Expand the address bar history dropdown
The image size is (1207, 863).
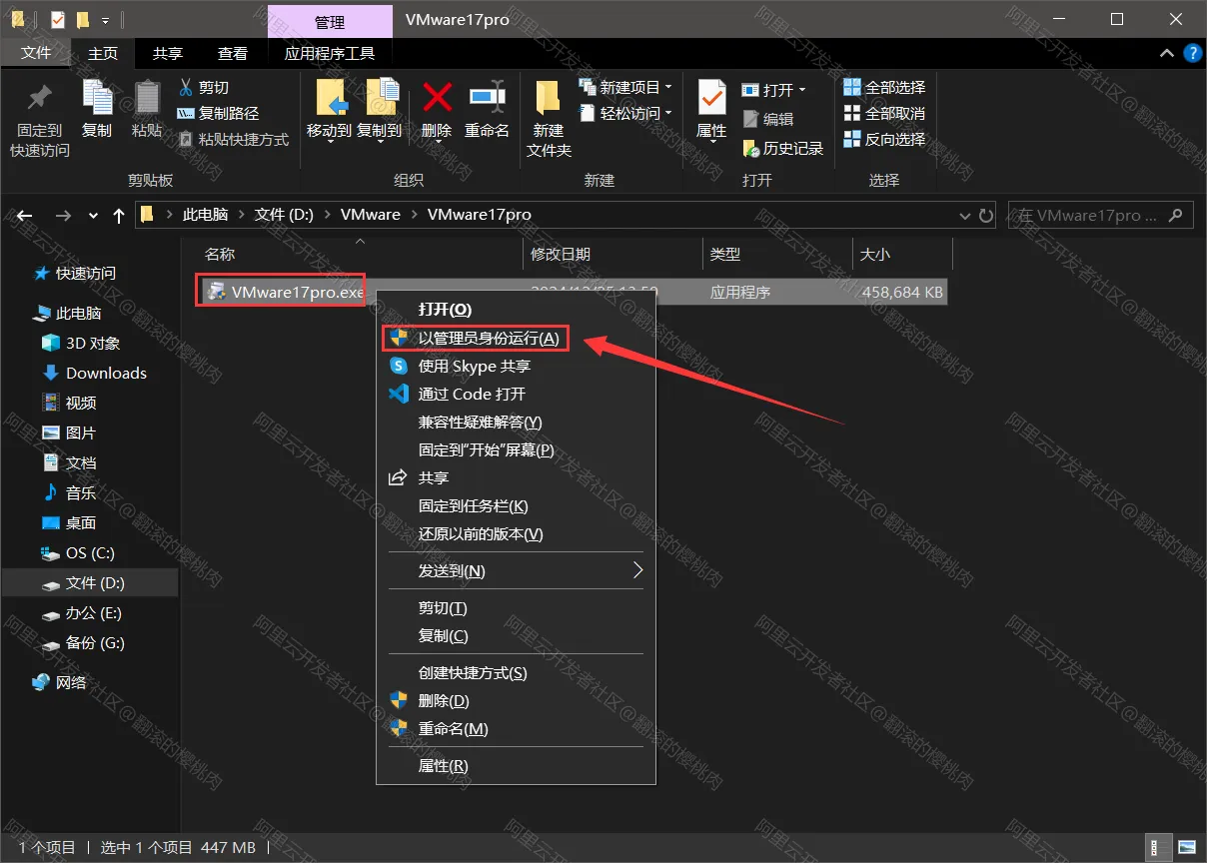point(964,215)
